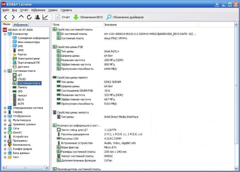Click the Значение column header
240x172 pixels.
[150, 25]
